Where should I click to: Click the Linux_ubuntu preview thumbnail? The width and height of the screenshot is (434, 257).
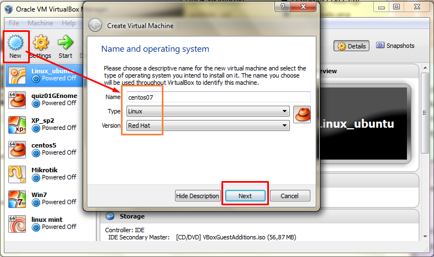click(364, 124)
